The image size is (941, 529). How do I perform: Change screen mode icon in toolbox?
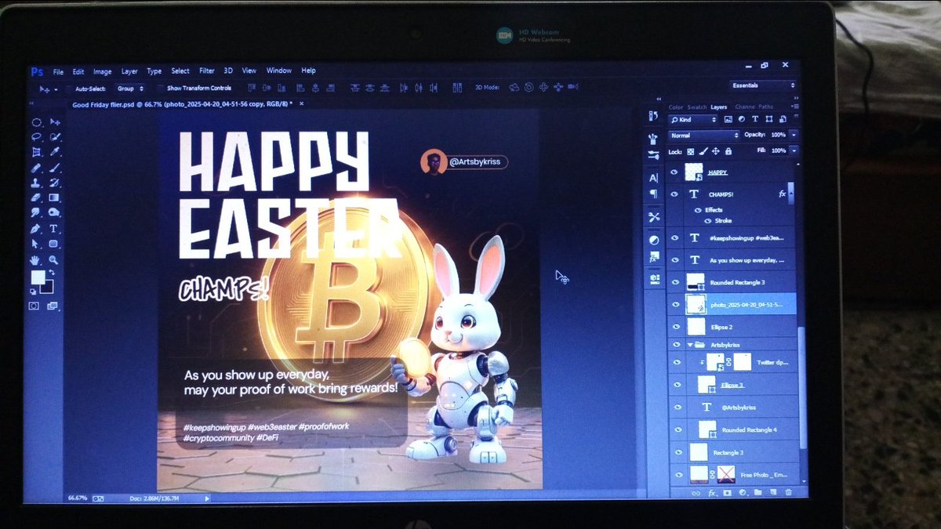[x=52, y=306]
